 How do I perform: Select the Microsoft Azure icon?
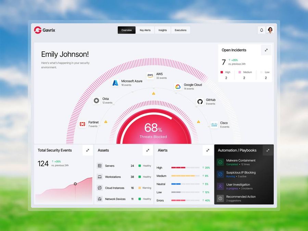coord(115,83)
